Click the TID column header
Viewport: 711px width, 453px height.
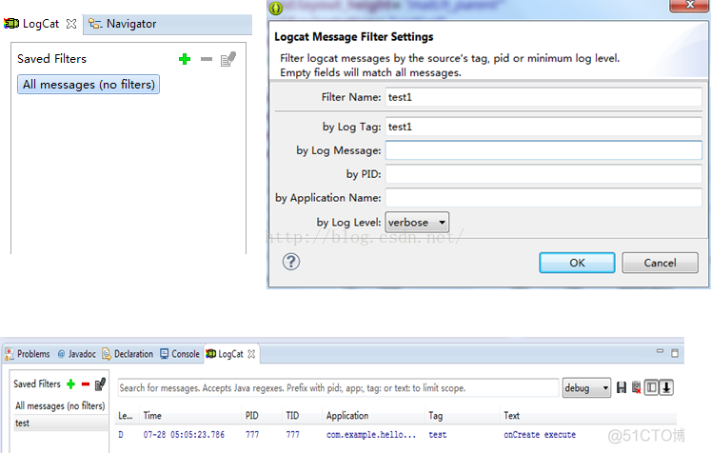tap(292, 416)
